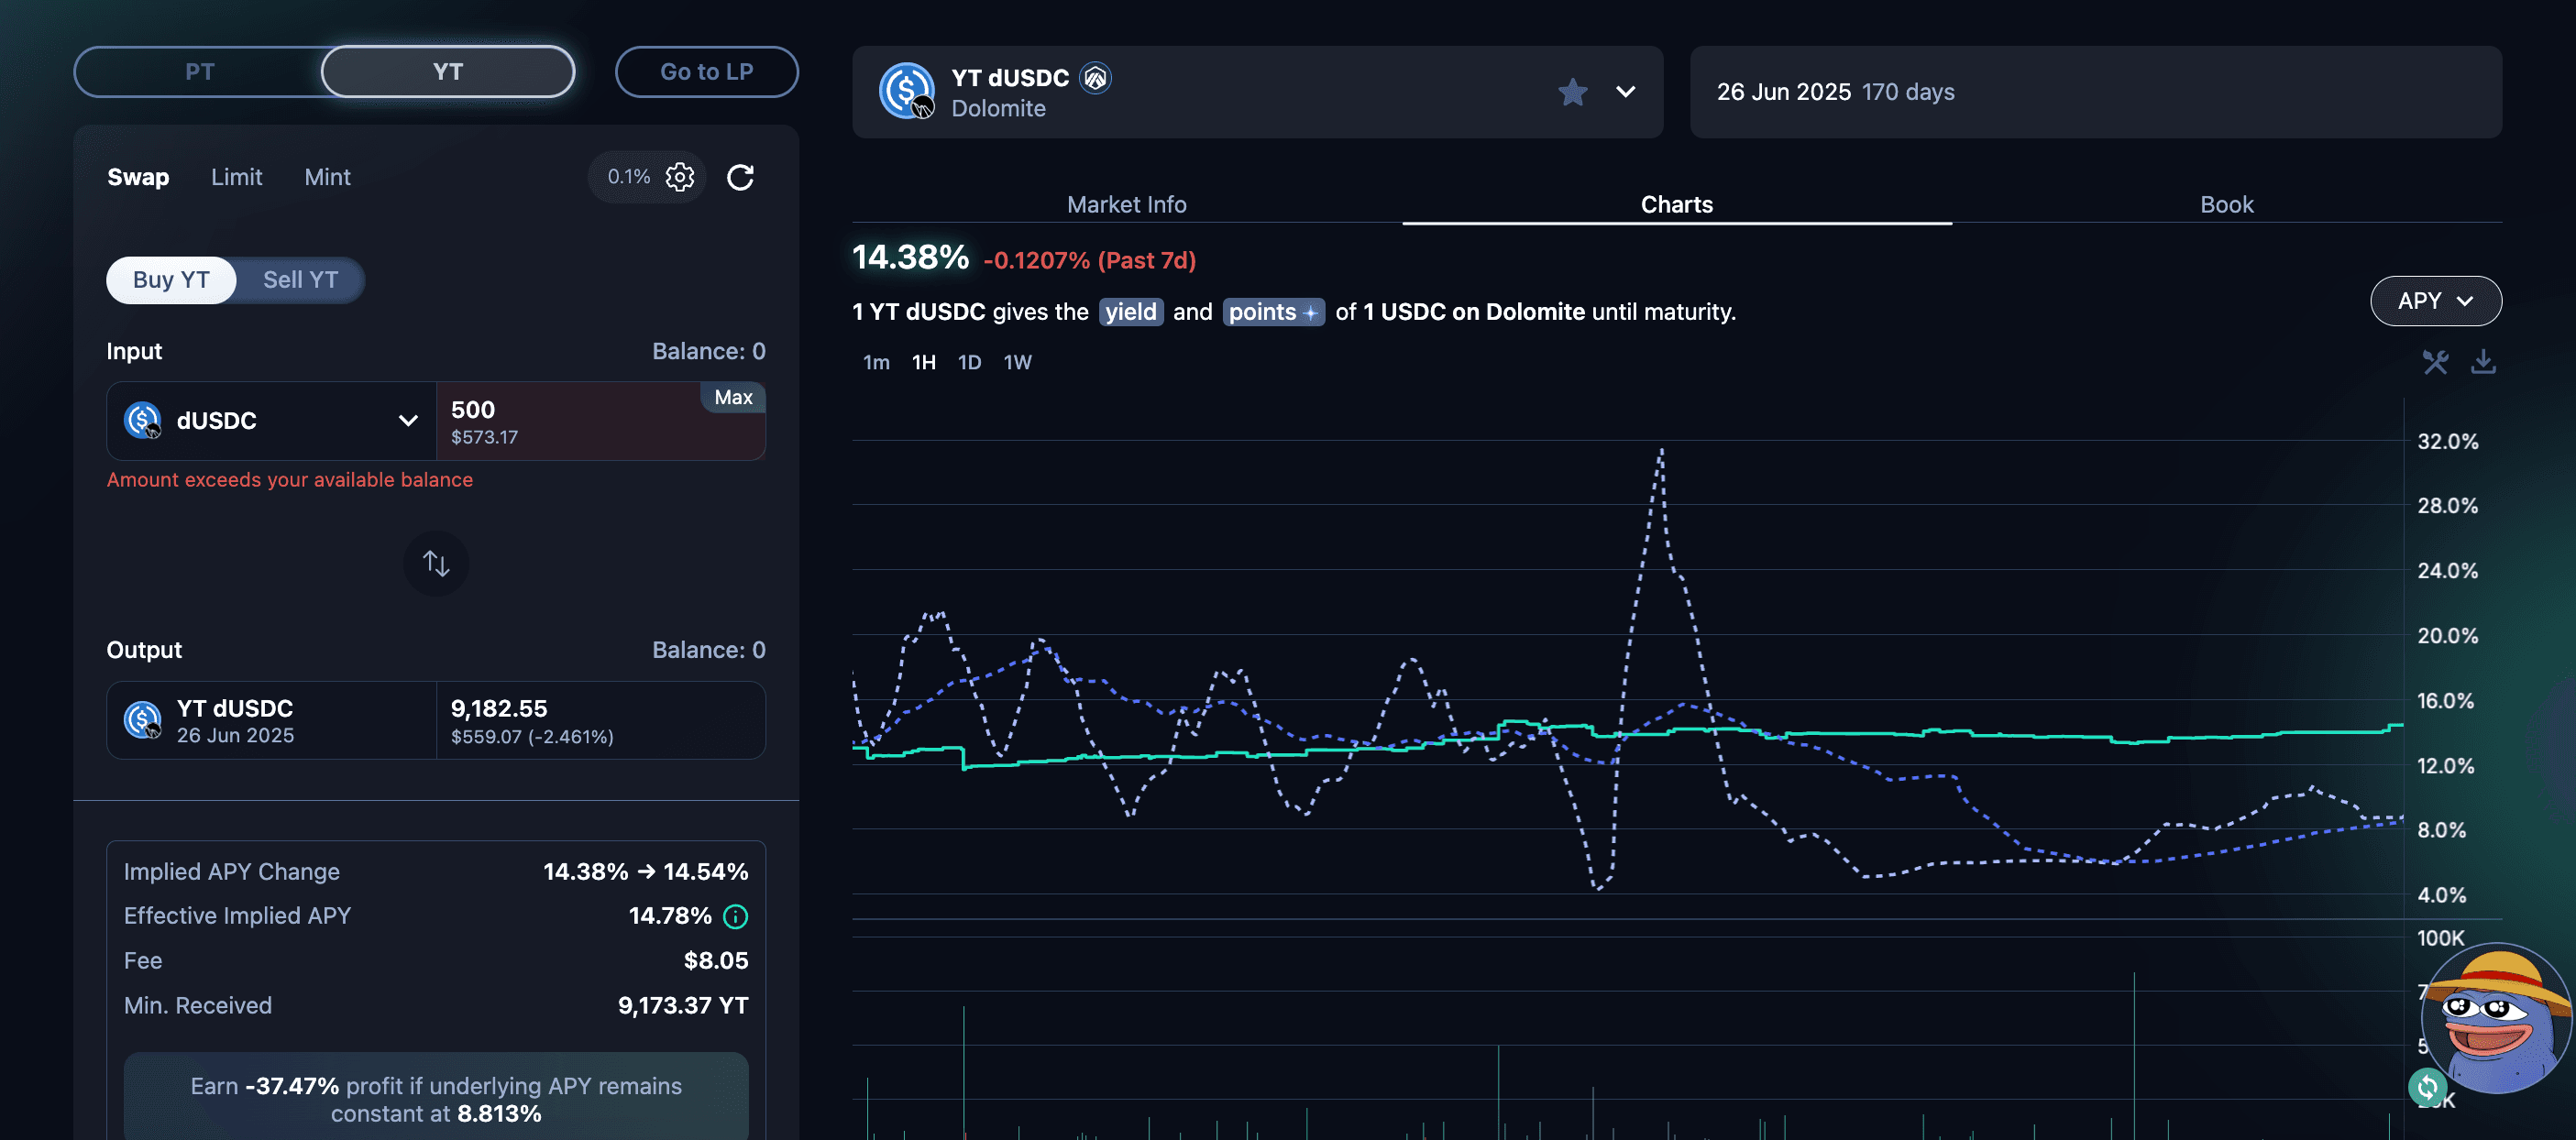Select the YT toggle
Screen dimensions: 2576x1140
click(448, 71)
